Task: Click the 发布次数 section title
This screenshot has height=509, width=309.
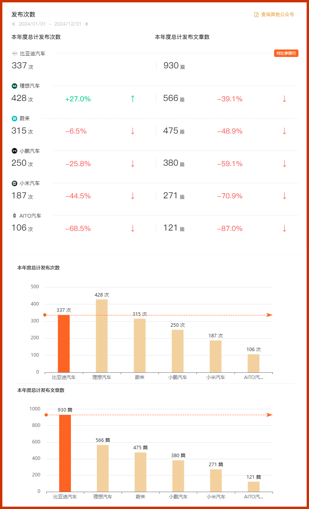Action: tap(24, 14)
